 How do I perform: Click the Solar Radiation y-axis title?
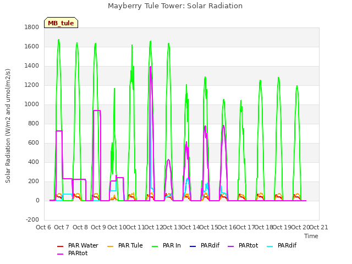pos(8,126)
